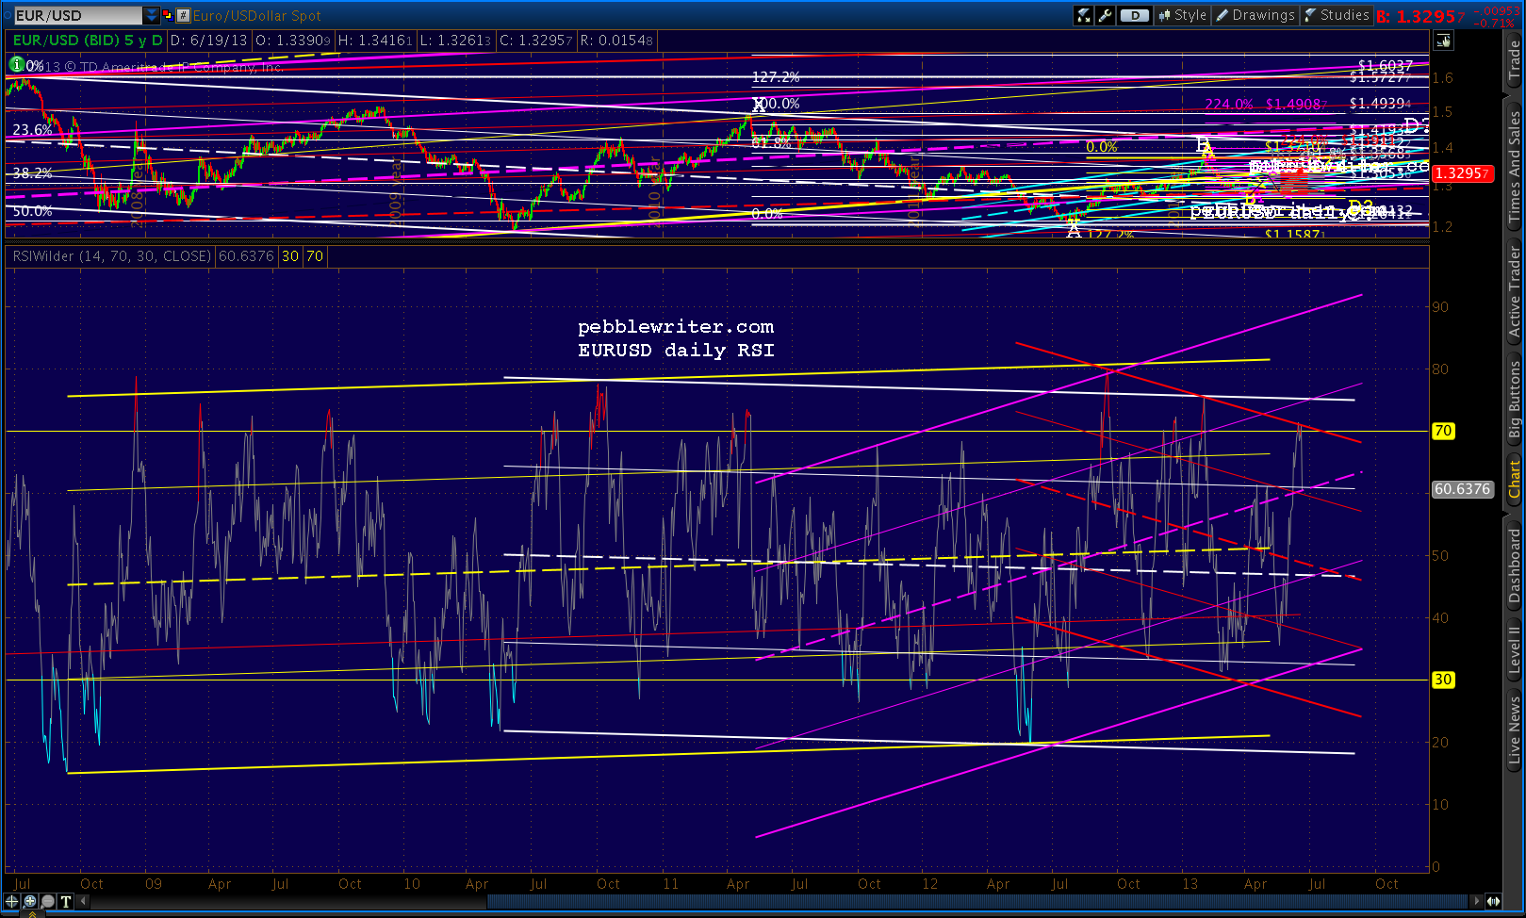Click the scroll left arrow of time axis
The height and width of the screenshot is (918, 1526).
(x=83, y=901)
